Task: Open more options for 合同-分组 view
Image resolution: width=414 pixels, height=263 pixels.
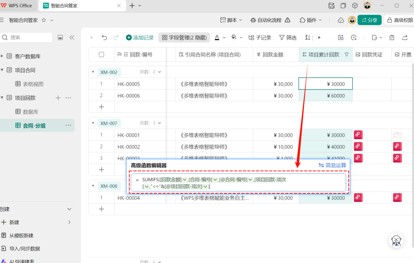Action: (x=68, y=125)
